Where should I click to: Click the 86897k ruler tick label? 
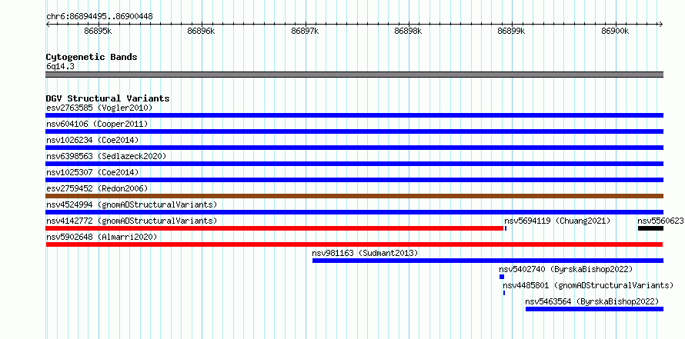pos(305,32)
